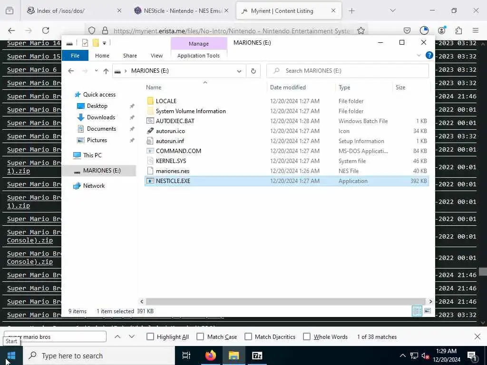Go to next find match arrow

(132, 336)
